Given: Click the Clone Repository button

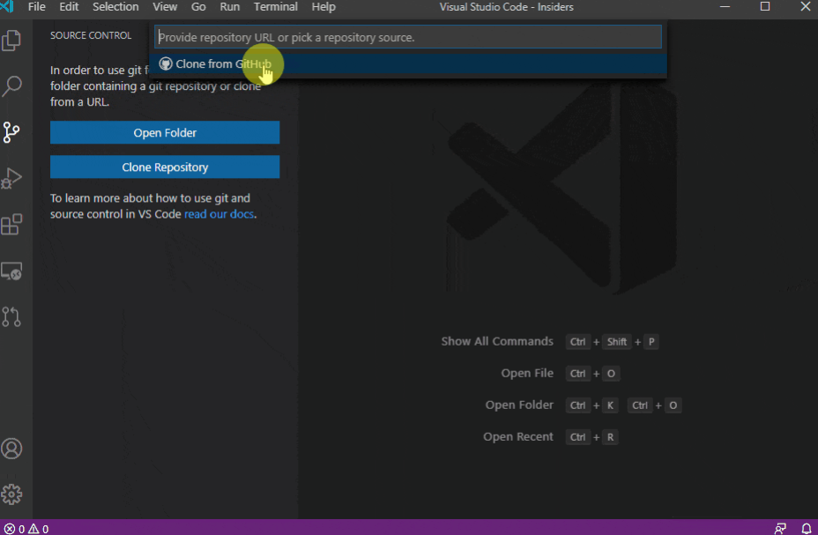Looking at the screenshot, I should click(165, 167).
